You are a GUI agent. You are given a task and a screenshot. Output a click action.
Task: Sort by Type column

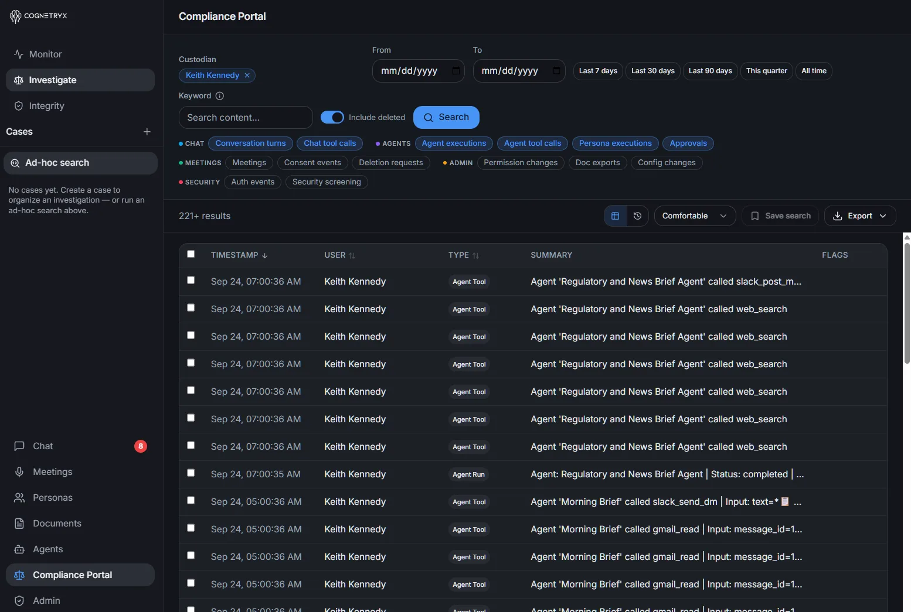464,255
